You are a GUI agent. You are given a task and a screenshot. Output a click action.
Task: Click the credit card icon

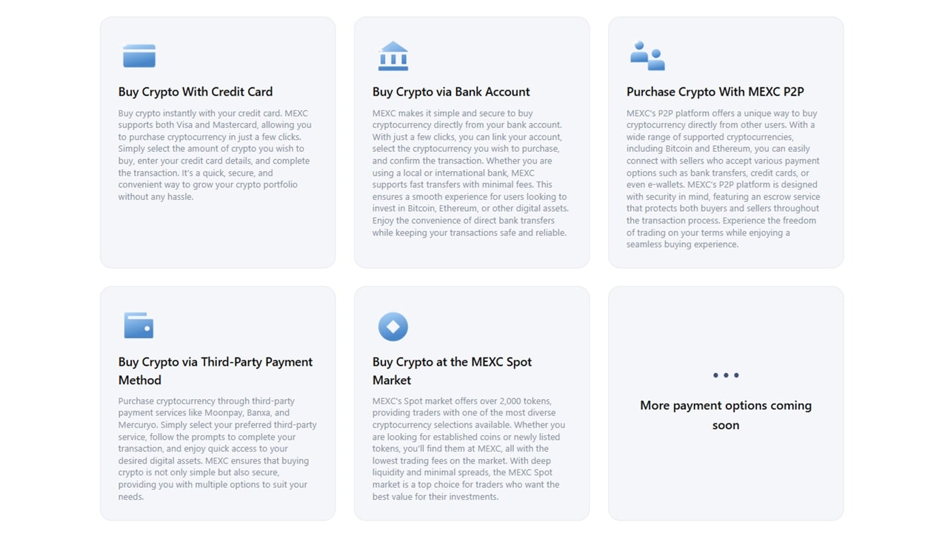point(139,56)
